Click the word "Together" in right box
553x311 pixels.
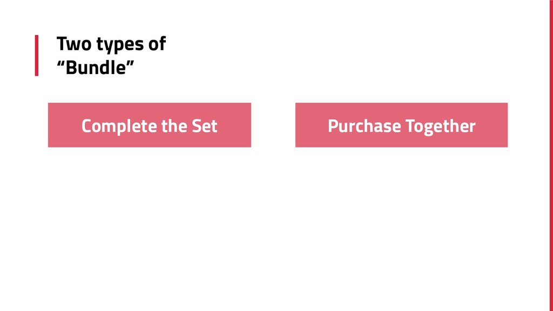pyautogui.click(x=441, y=126)
